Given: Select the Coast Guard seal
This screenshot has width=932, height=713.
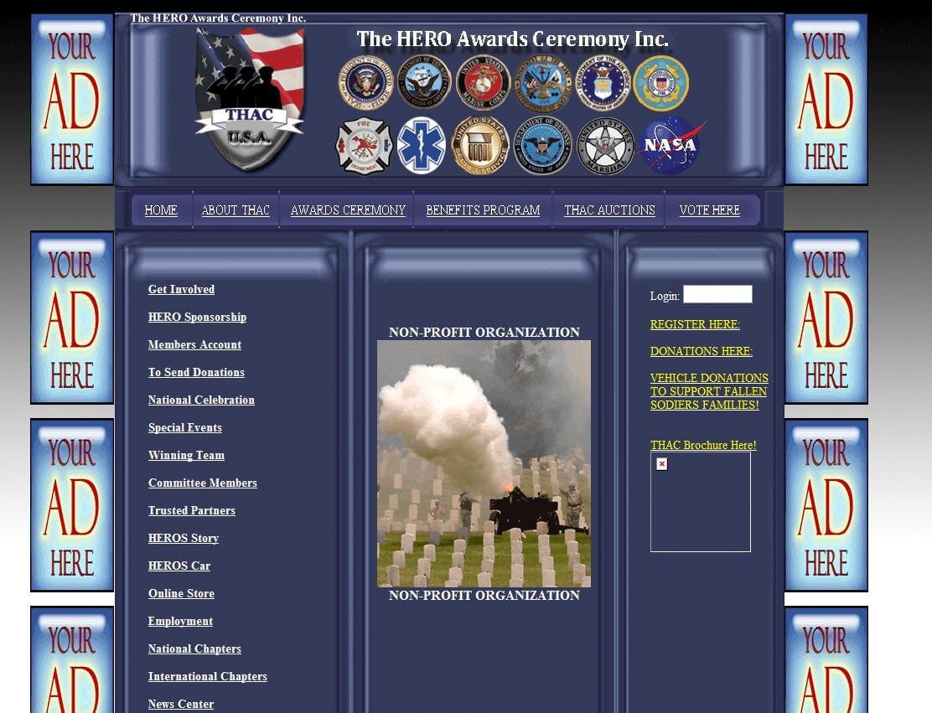Looking at the screenshot, I should click(x=661, y=84).
